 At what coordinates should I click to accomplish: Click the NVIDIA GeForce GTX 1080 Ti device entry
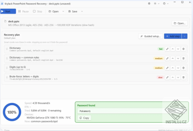click(49, 118)
